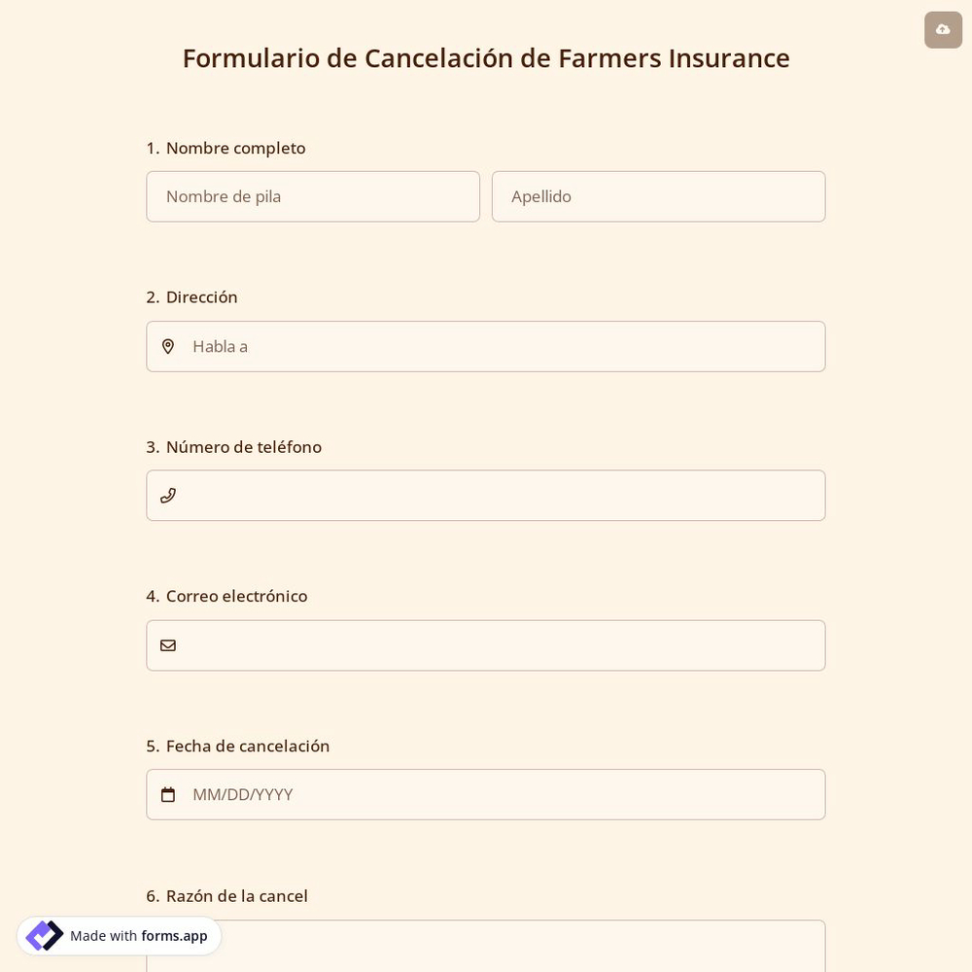Screen dimensions: 972x972
Task: Select the location pin icon in Dirección field
Action: (x=168, y=346)
